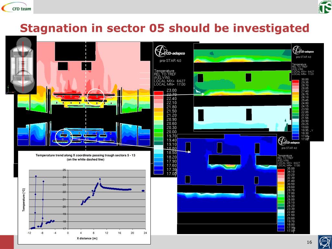This screenshot has width=332, height=249.
Task: Click 'LOCAL MN= 11.01' in the upper-right legend
Action: [303, 74]
